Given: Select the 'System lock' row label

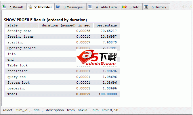Looking at the screenshot, I should pos(18,83).
